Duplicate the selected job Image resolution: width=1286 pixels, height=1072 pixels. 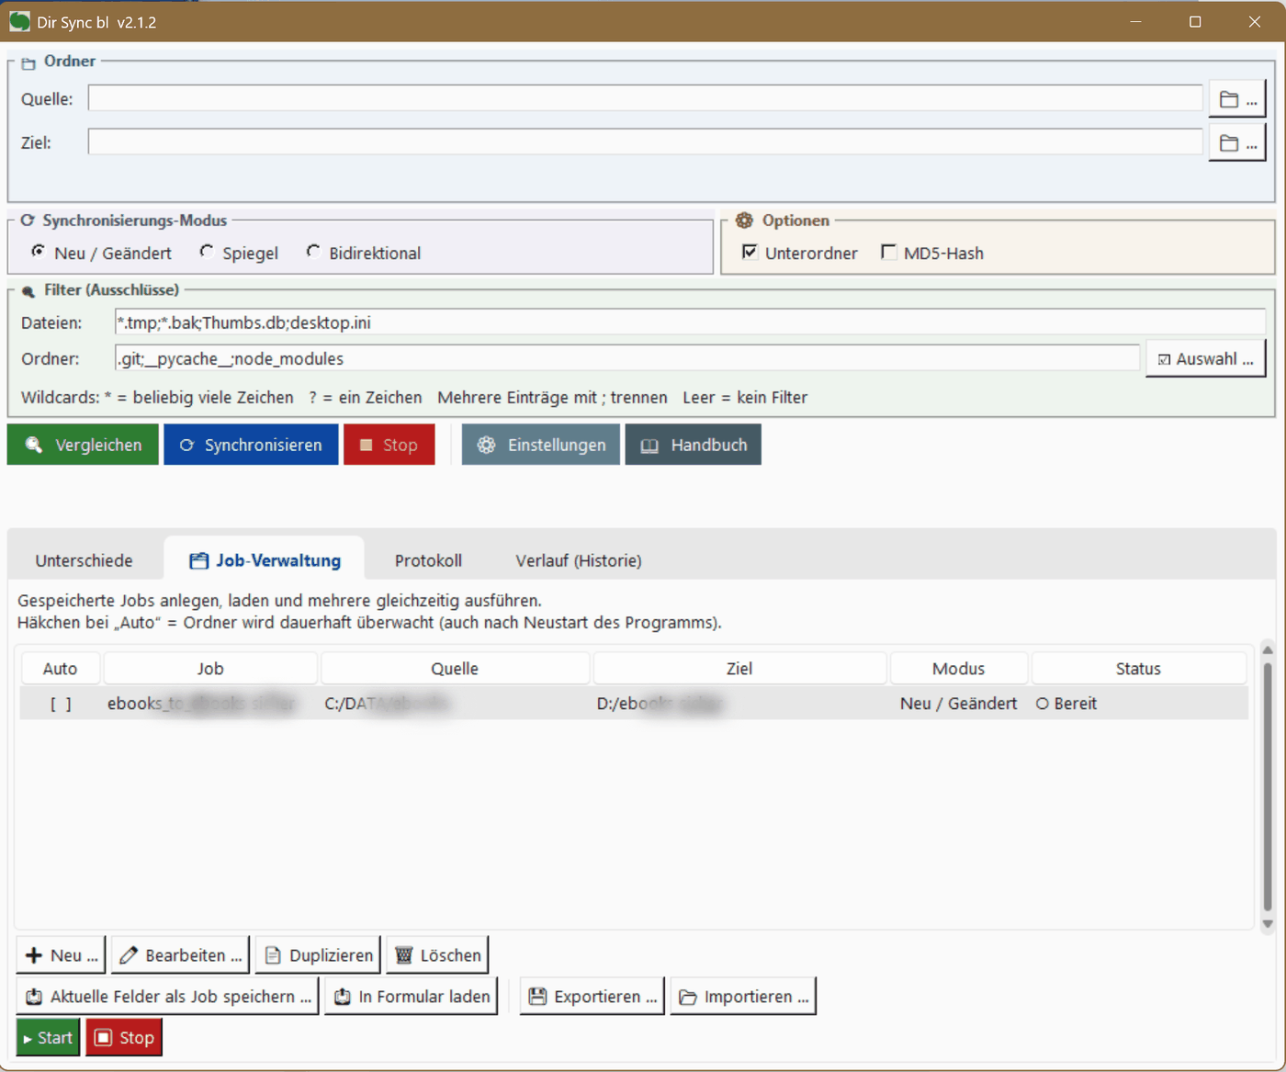[318, 955]
